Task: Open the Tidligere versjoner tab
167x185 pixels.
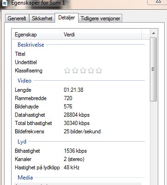Action: 100,18
